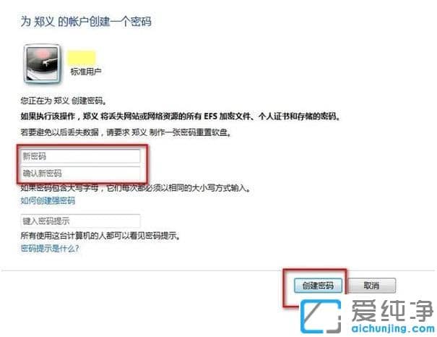Open the 密码提示是什么? link
Screen dimensions: 437x337
[50, 248]
